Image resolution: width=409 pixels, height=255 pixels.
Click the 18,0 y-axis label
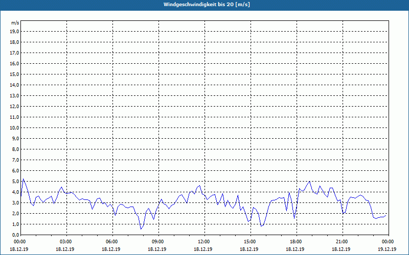[x=14, y=42]
